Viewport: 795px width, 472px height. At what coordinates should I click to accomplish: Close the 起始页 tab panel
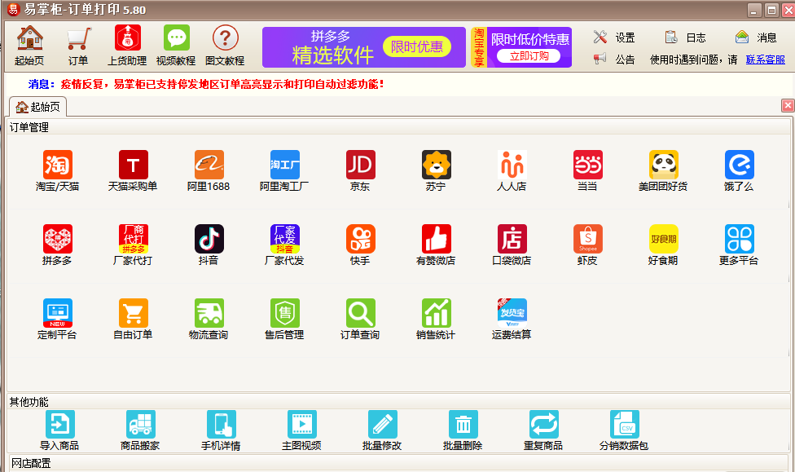click(x=788, y=105)
